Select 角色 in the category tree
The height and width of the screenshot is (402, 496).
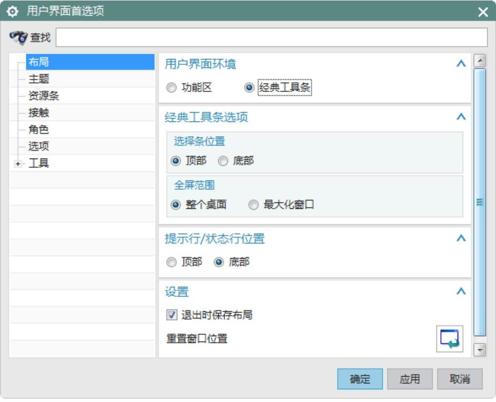39,130
